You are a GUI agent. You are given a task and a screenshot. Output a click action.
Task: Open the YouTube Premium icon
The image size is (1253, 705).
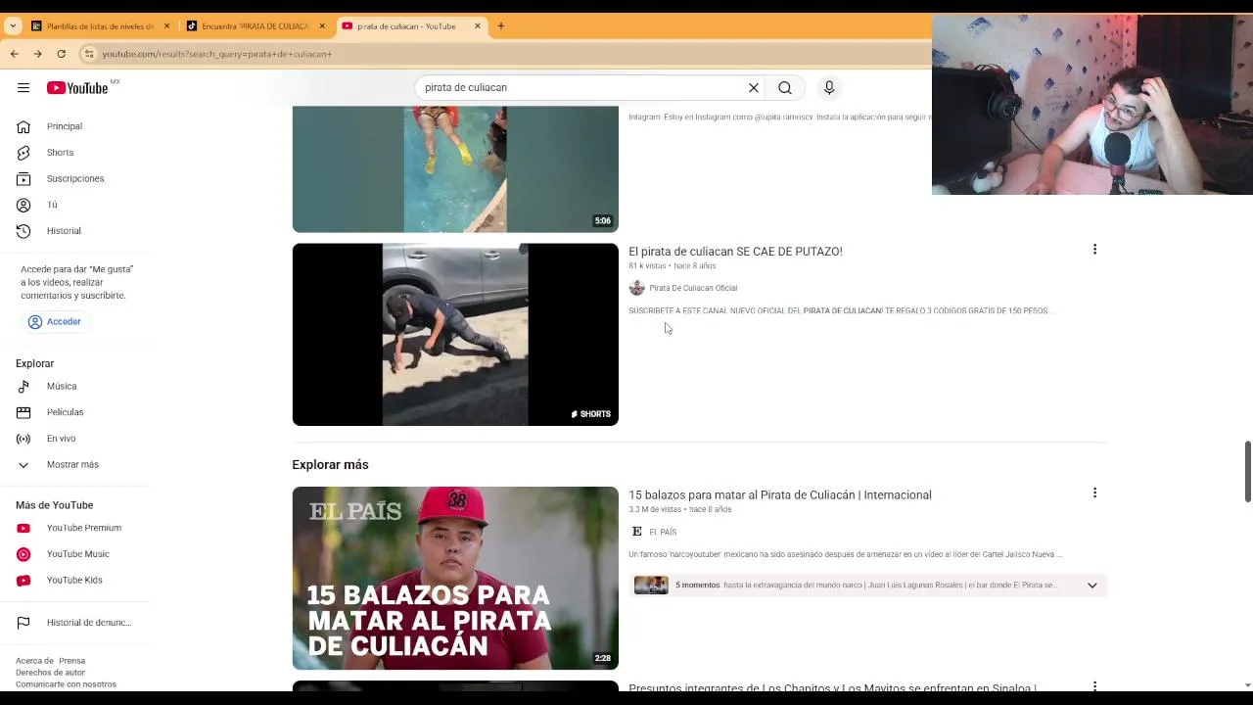(23, 528)
